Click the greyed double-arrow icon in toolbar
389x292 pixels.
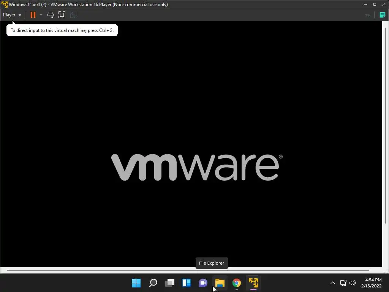point(367,15)
